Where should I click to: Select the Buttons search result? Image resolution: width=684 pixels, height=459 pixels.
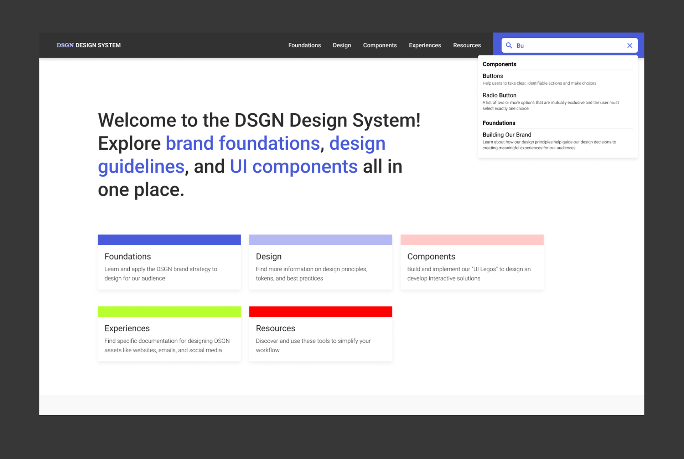(493, 76)
